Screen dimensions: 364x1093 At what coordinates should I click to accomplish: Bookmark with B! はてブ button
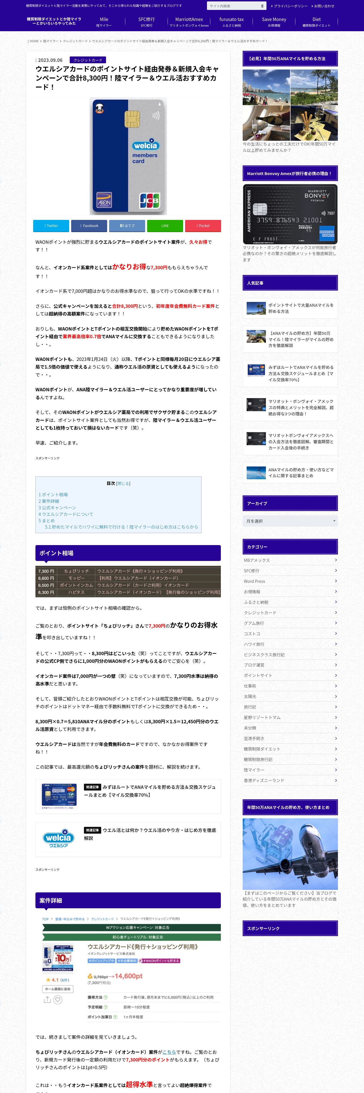tap(127, 226)
